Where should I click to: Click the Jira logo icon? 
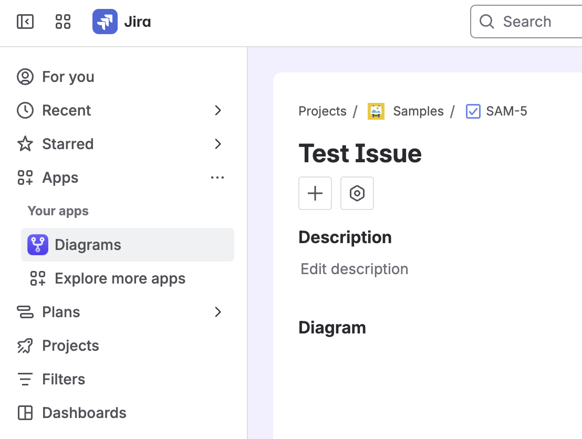pyautogui.click(x=105, y=22)
